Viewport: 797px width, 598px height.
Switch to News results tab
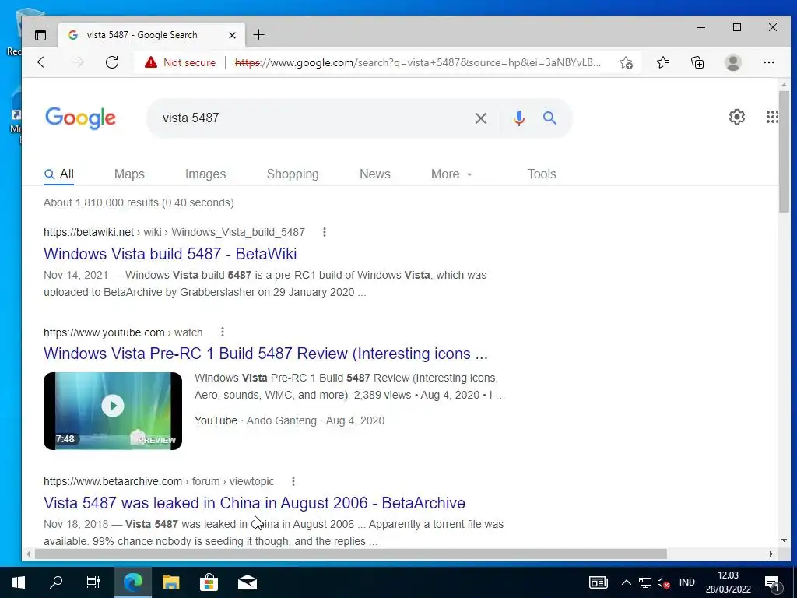pos(375,174)
